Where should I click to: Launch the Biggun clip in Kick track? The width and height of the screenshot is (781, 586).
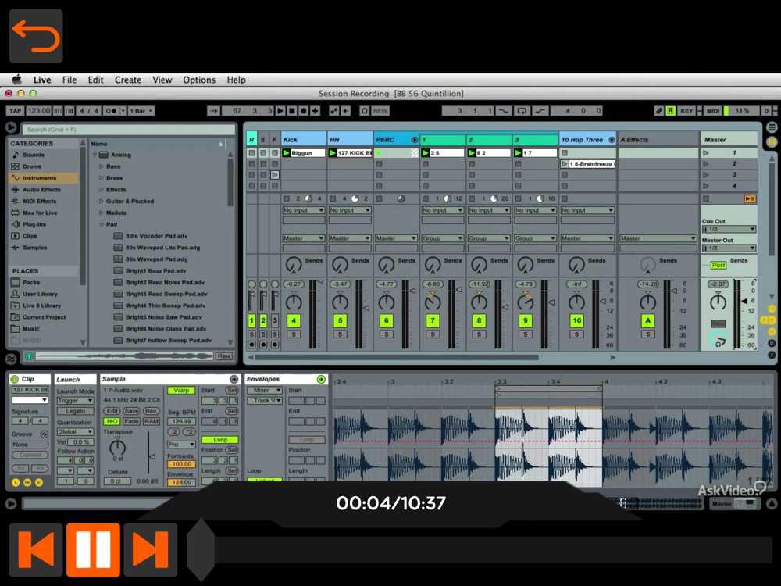[x=287, y=153]
